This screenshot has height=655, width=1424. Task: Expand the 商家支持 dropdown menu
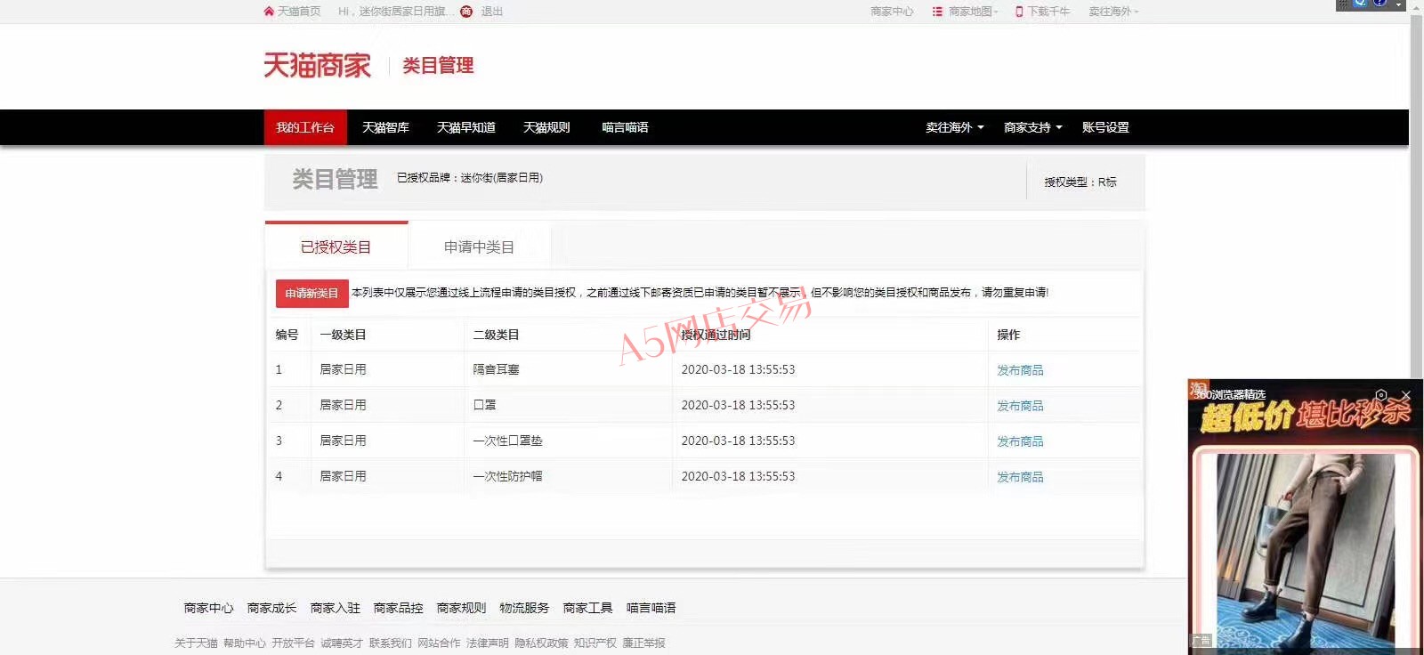pyautogui.click(x=1032, y=127)
